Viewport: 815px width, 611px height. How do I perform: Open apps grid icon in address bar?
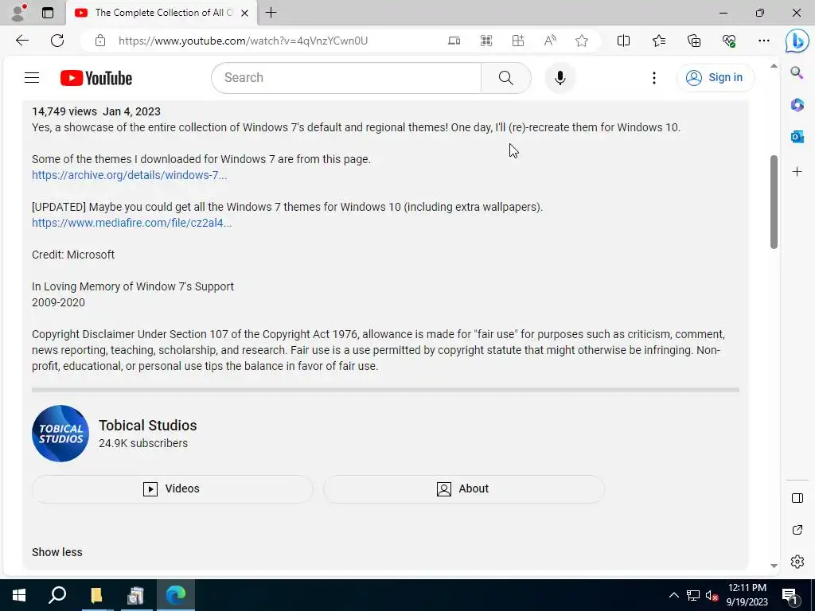click(x=486, y=41)
